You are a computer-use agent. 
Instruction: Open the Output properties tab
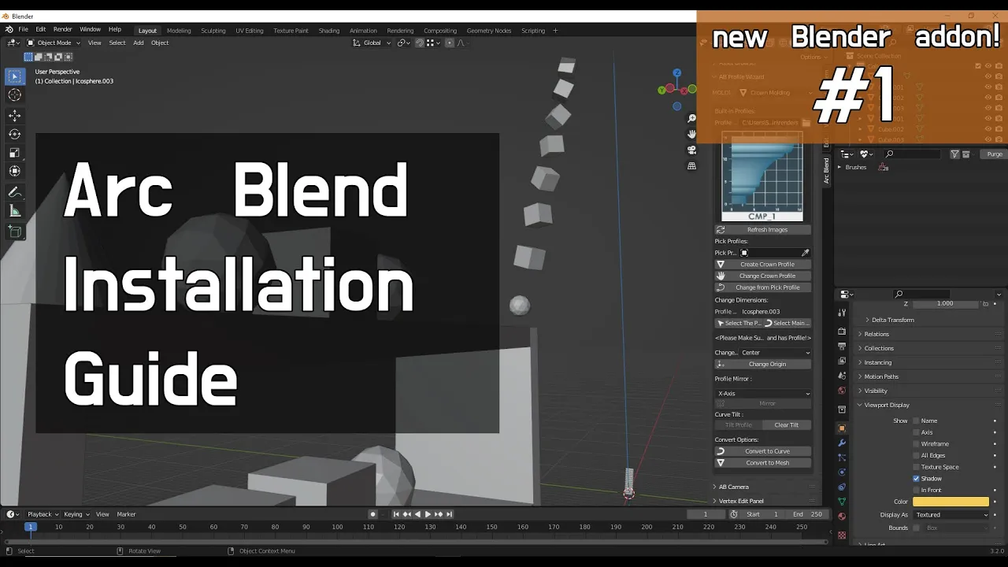(x=842, y=346)
